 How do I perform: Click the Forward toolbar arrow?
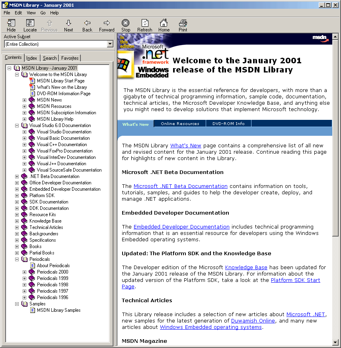[107, 23]
